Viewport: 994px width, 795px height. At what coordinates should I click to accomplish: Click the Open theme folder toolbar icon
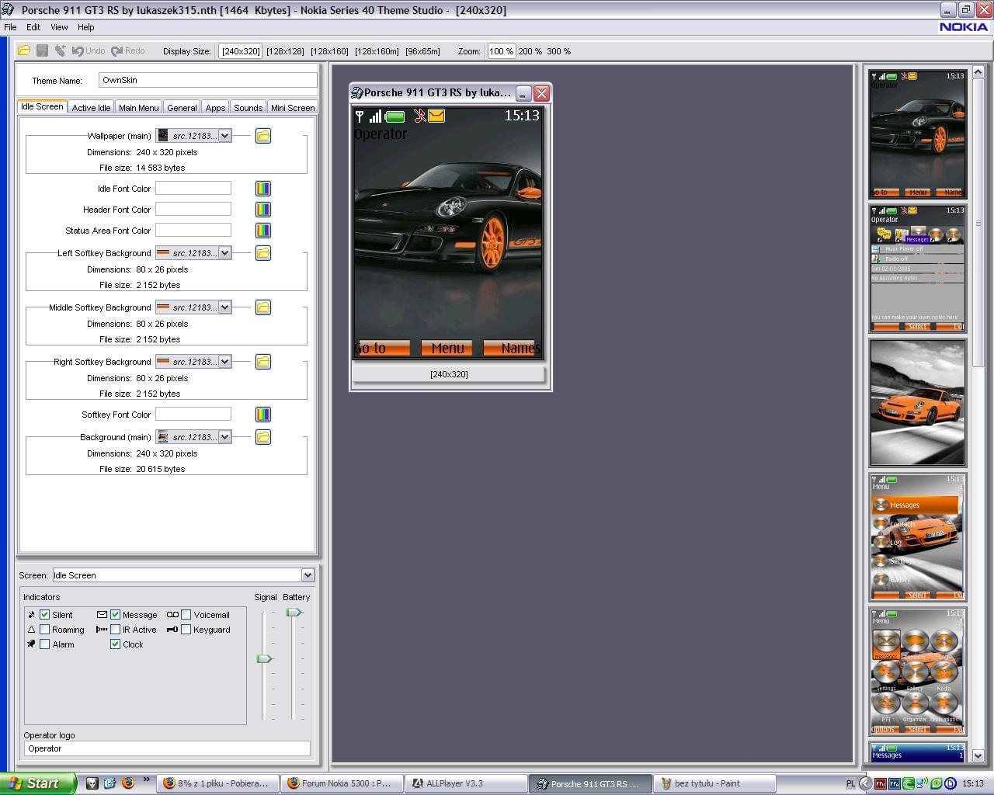coord(24,51)
